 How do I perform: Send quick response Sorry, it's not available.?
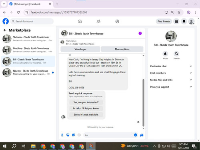tap(86, 114)
